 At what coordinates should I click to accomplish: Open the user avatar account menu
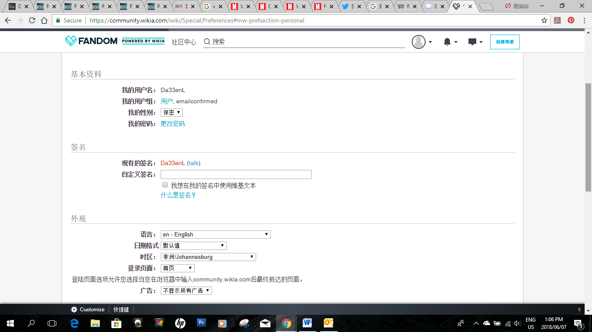[419, 42]
